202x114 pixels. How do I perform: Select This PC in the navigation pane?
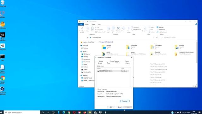click(84, 51)
